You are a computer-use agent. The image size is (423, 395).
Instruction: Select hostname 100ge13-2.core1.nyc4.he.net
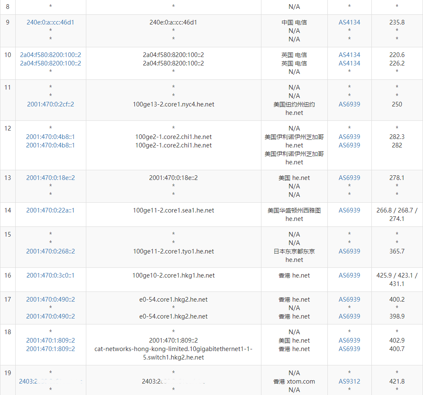[x=173, y=104]
